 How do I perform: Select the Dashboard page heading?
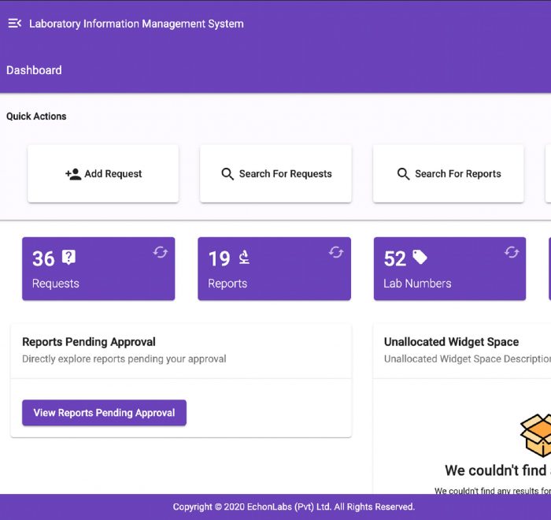[34, 70]
